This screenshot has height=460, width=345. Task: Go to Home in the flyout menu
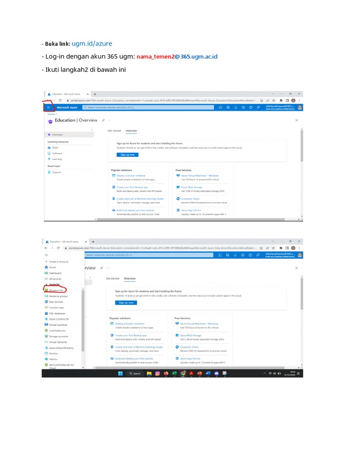pyautogui.click(x=52, y=267)
